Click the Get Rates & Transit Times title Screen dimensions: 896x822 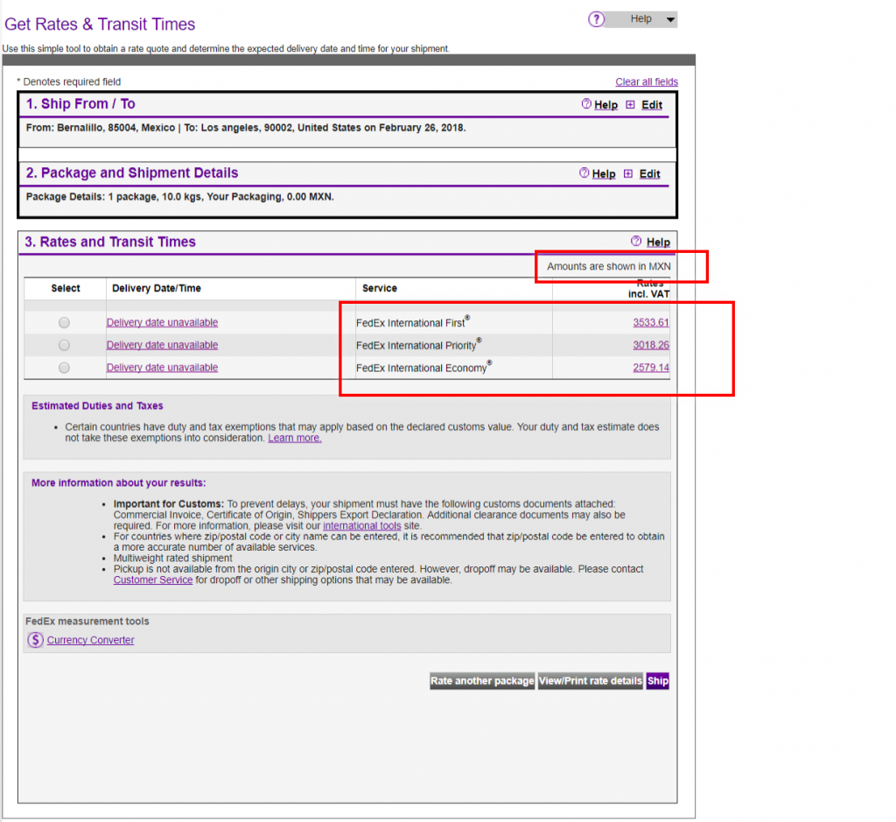(100, 24)
